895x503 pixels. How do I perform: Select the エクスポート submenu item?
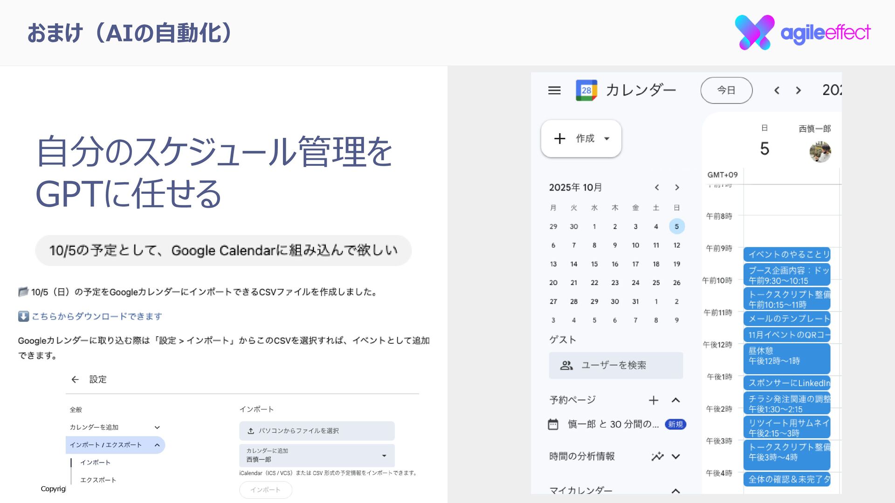click(x=98, y=480)
